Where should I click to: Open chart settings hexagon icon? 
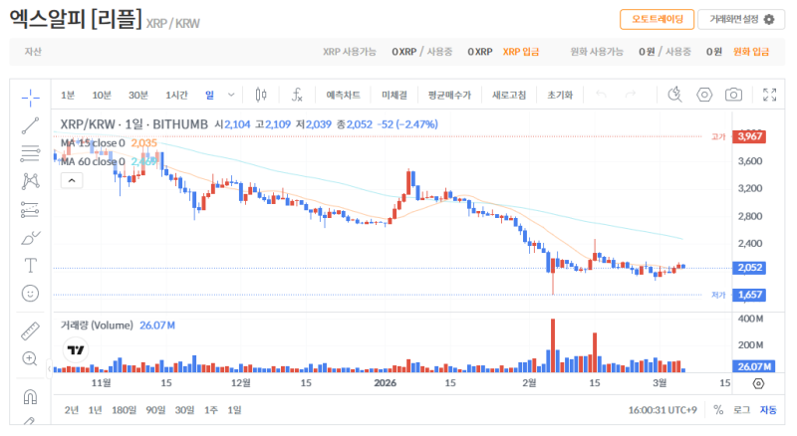(704, 95)
